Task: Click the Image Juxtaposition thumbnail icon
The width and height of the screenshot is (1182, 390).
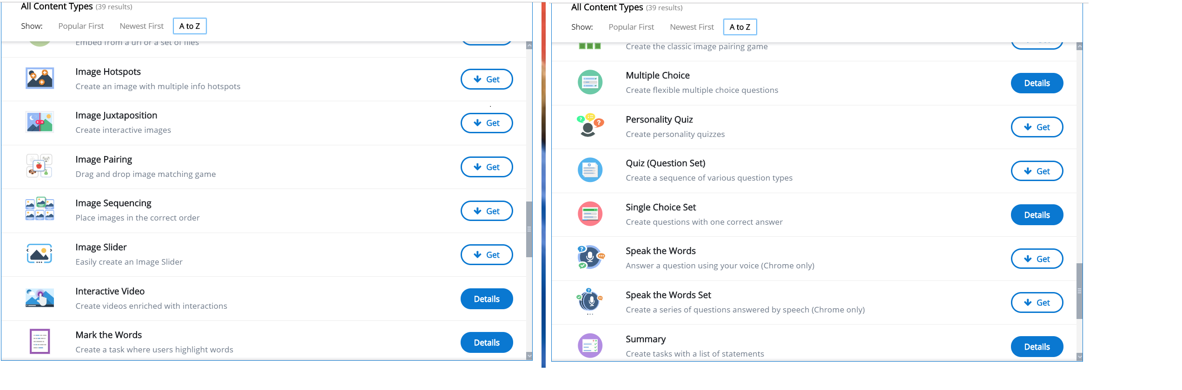Action: [x=40, y=122]
